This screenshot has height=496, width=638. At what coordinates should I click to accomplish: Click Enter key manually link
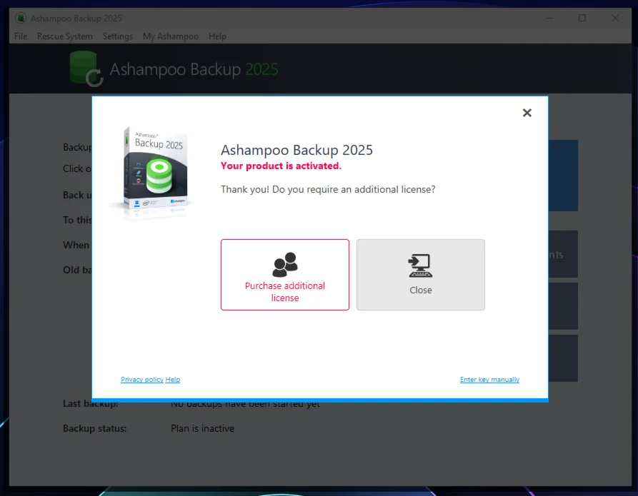[489, 380]
